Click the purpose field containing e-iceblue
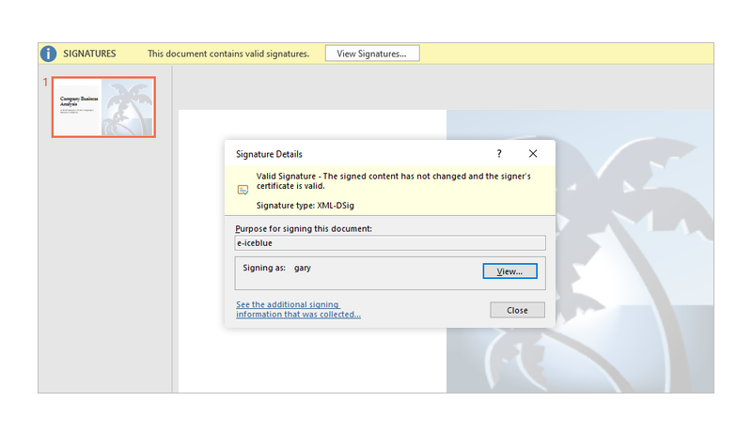 389,243
